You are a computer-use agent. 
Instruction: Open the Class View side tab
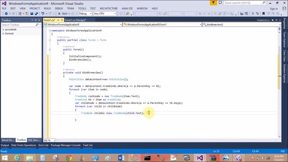pos(284,56)
